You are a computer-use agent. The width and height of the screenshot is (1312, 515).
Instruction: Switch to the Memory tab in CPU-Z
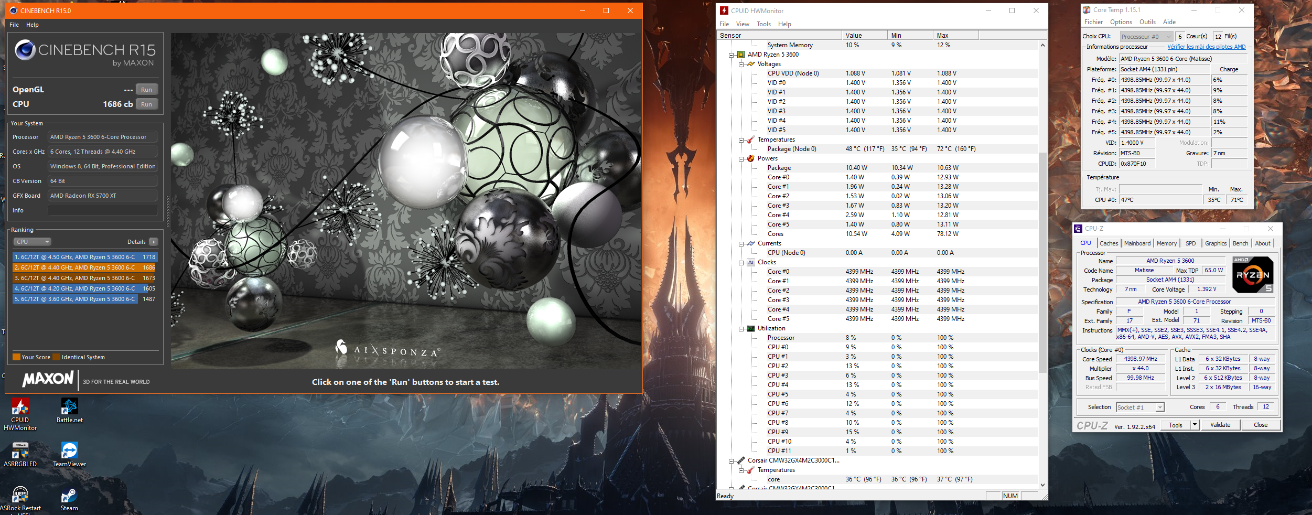[1167, 243]
